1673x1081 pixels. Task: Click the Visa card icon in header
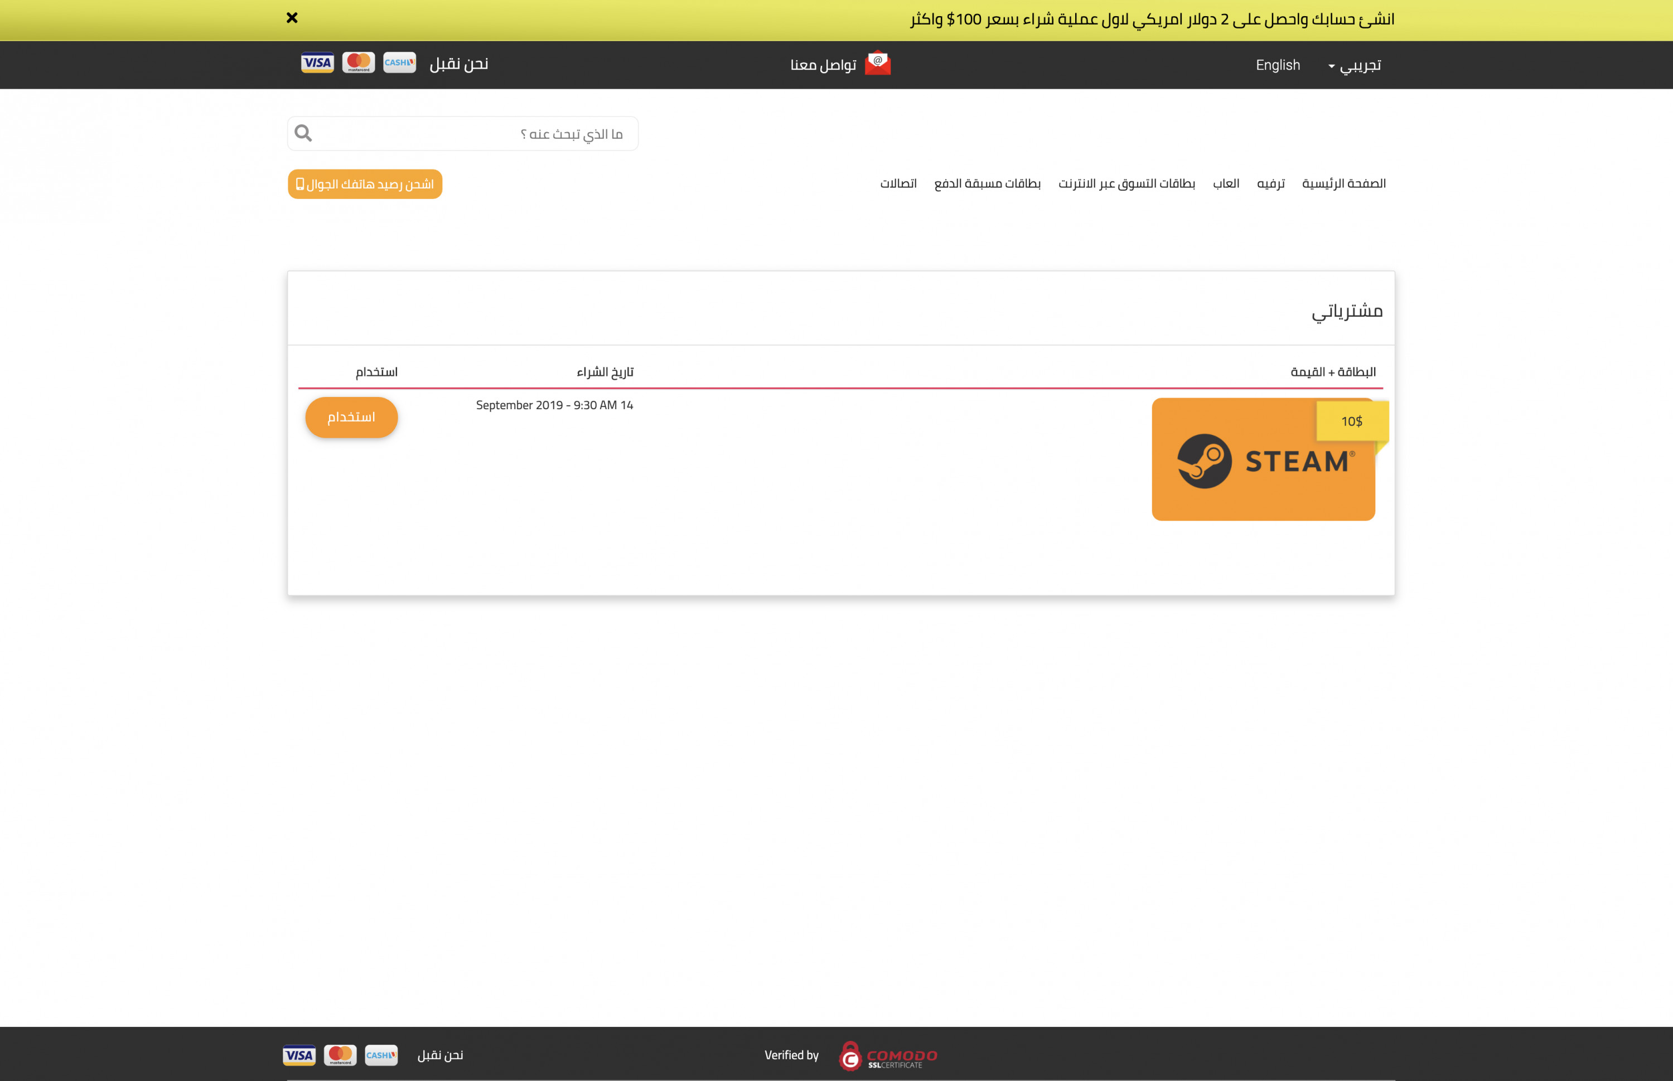click(x=317, y=62)
